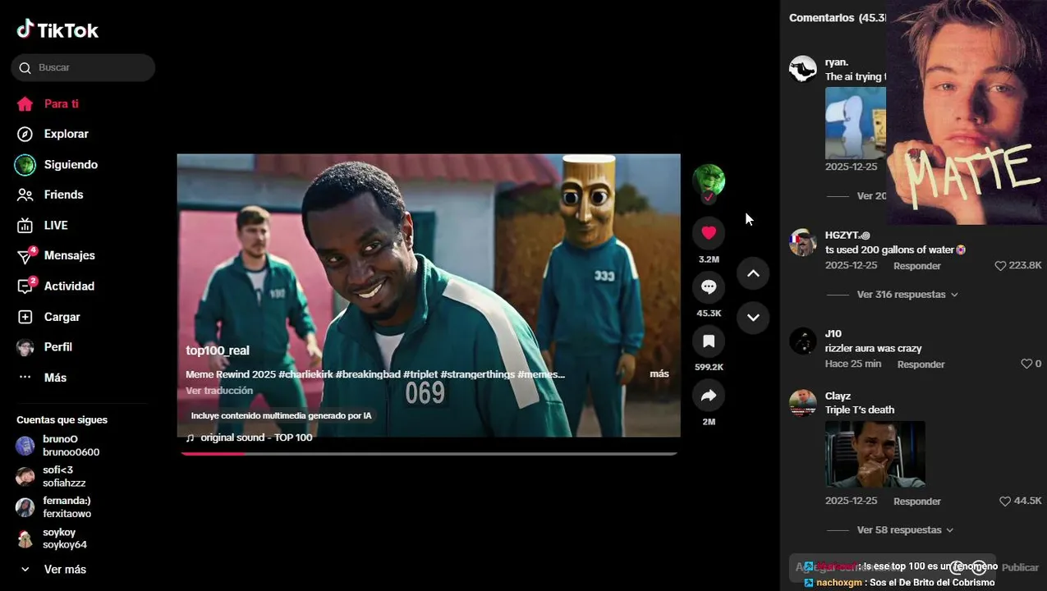Viewport: 1047px width, 591px height.
Task: Open Mensajes inbox
Action: [69, 255]
